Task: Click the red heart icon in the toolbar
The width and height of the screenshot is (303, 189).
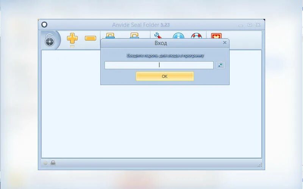Action: [216, 36]
